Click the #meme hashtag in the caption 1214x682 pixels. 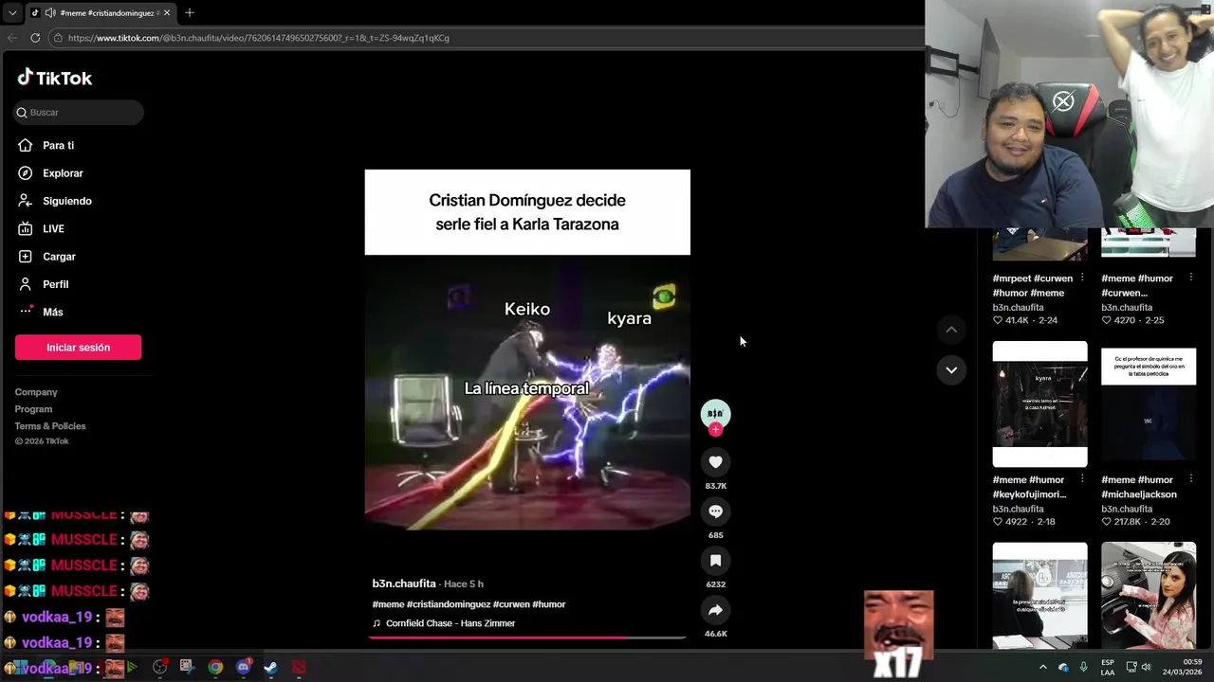click(x=388, y=604)
